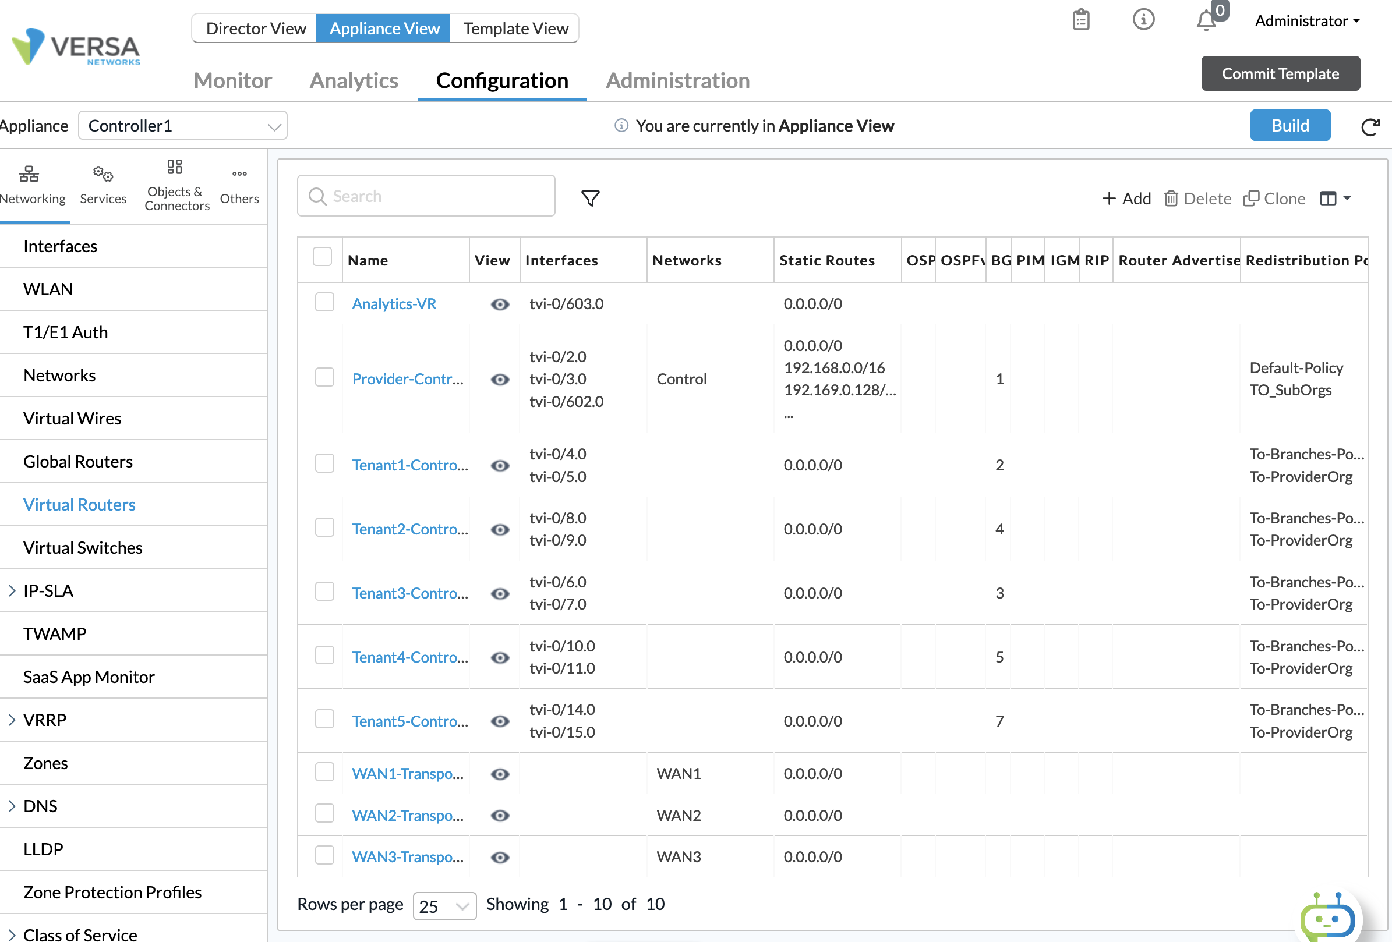Screen dimensions: 1392x942
Task: Open the Administration tab
Action: click(x=677, y=80)
